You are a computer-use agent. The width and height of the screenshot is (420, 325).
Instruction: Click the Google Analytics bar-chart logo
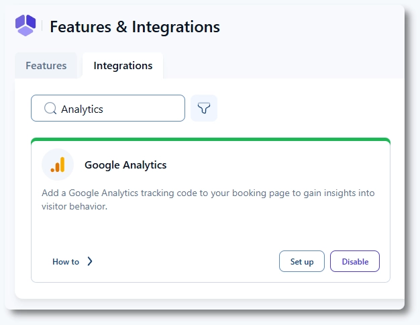[58, 165]
